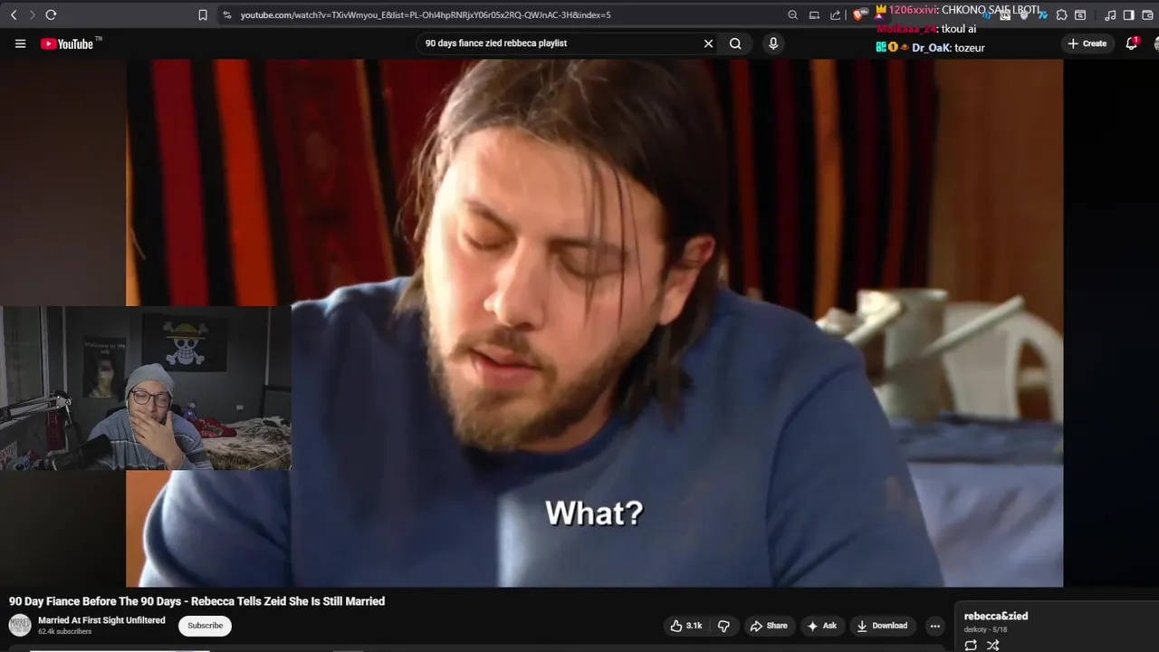The width and height of the screenshot is (1159, 652).
Task: Open YouTube notifications bell
Action: 1132,43
